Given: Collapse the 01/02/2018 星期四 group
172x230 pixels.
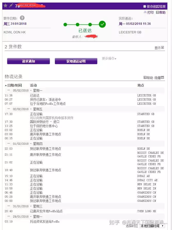Looking at the screenshot, I should click(9, 143).
